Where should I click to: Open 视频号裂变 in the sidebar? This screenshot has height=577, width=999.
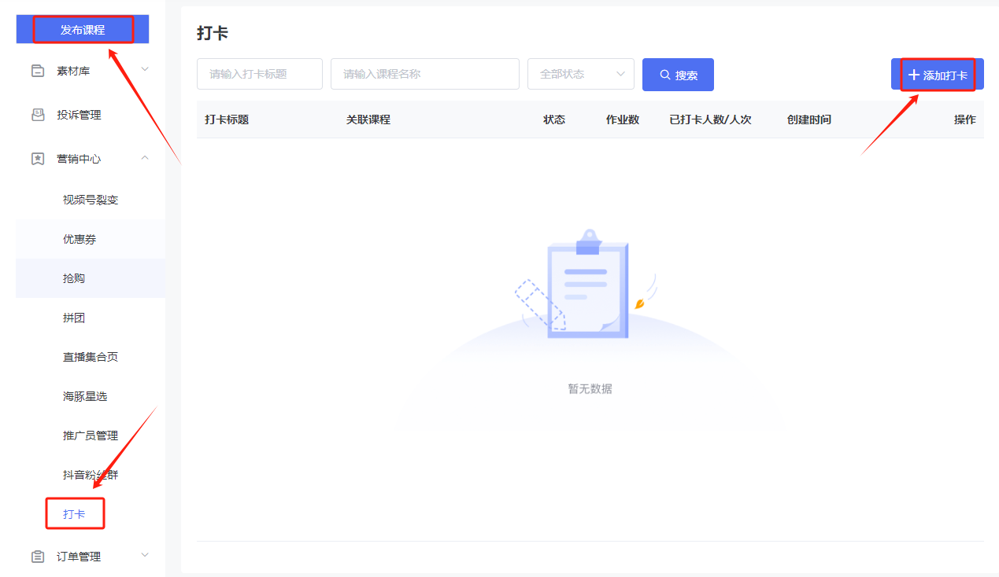pos(91,200)
